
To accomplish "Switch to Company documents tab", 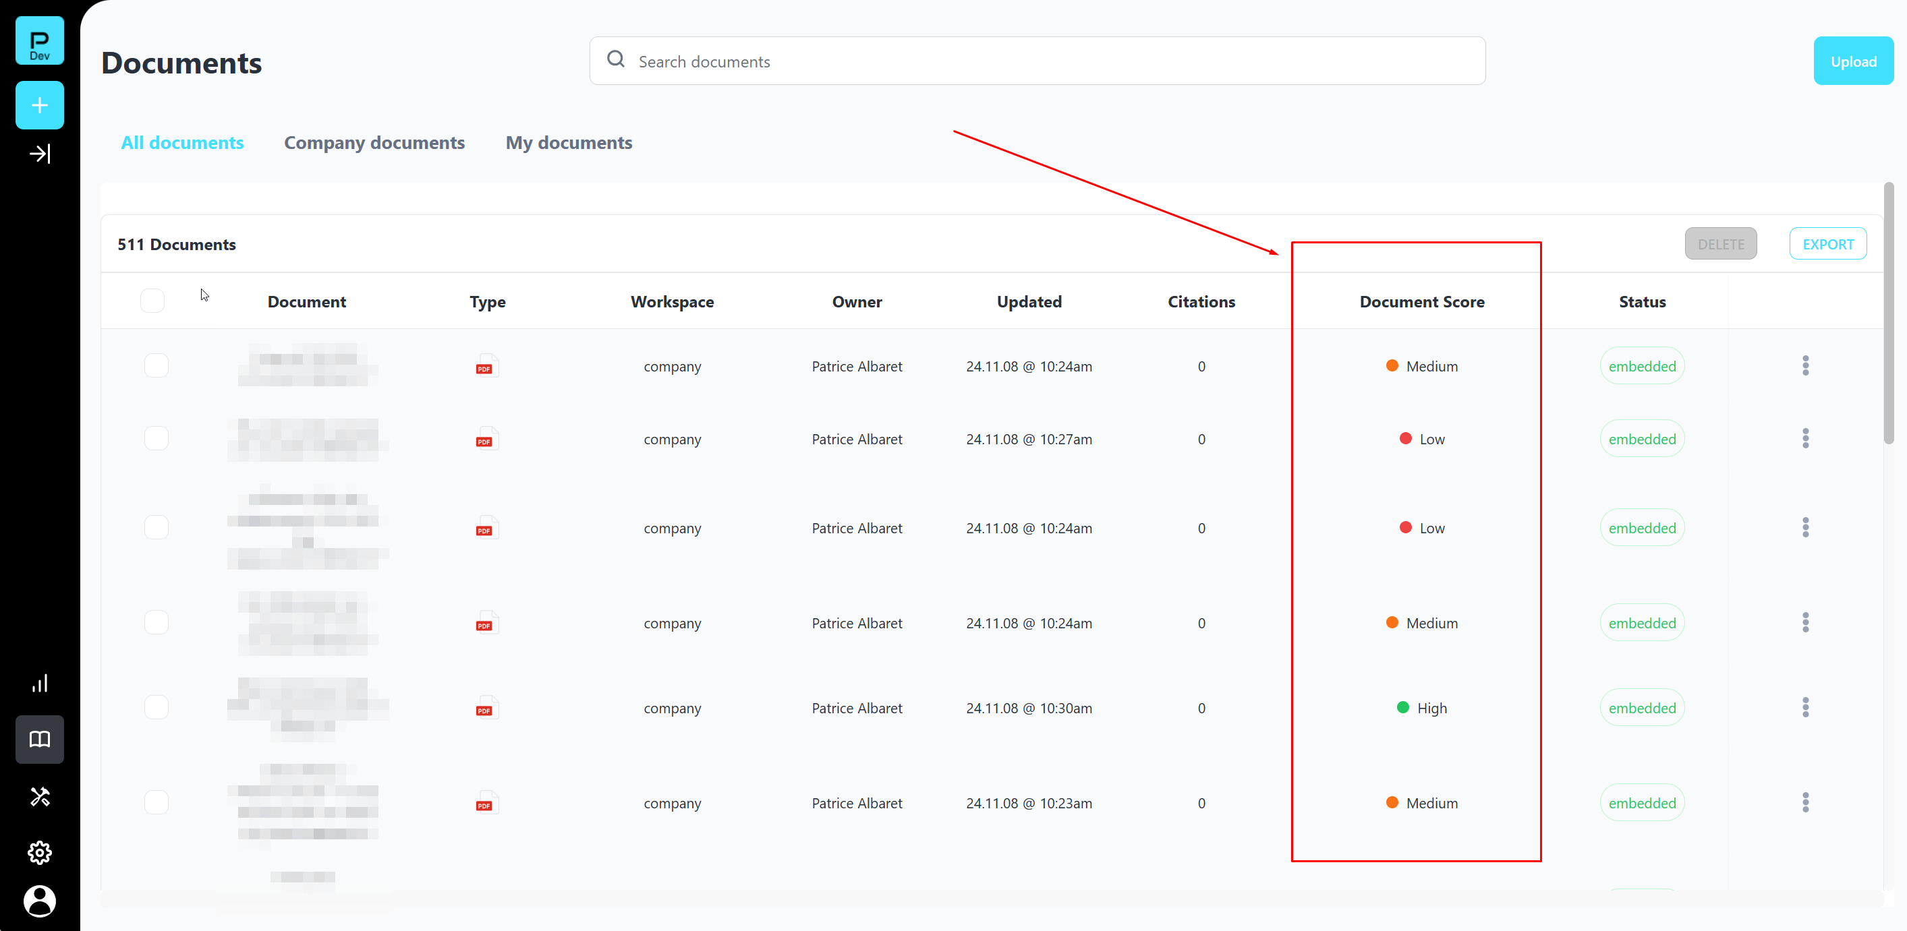I will [374, 142].
